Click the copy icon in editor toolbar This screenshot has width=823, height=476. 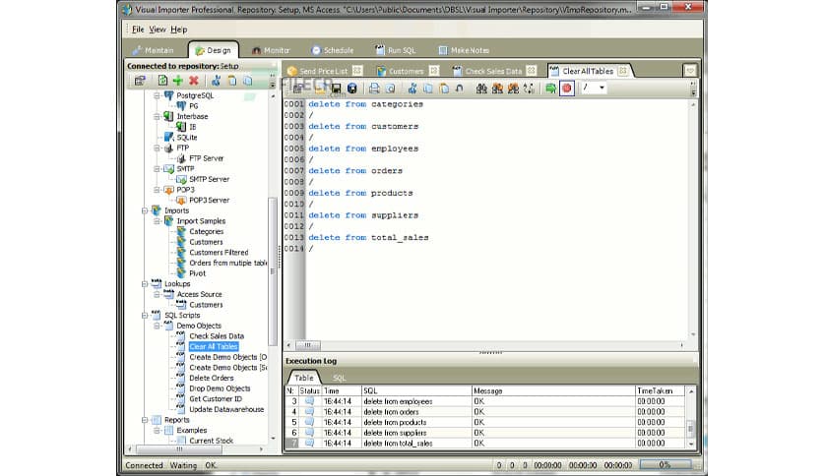pyautogui.click(x=428, y=89)
